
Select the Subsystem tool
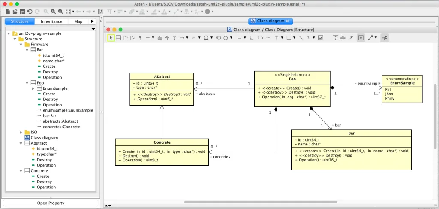133,38
